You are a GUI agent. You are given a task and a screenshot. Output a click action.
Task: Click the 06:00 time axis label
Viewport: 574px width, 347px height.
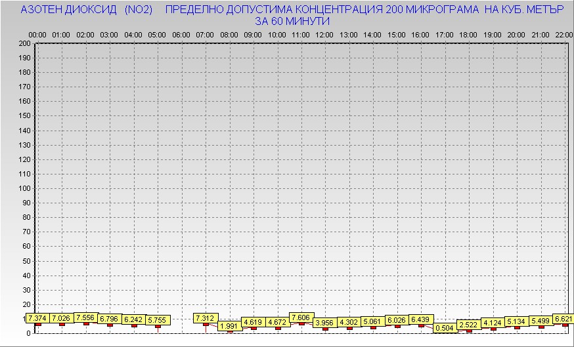(181, 34)
